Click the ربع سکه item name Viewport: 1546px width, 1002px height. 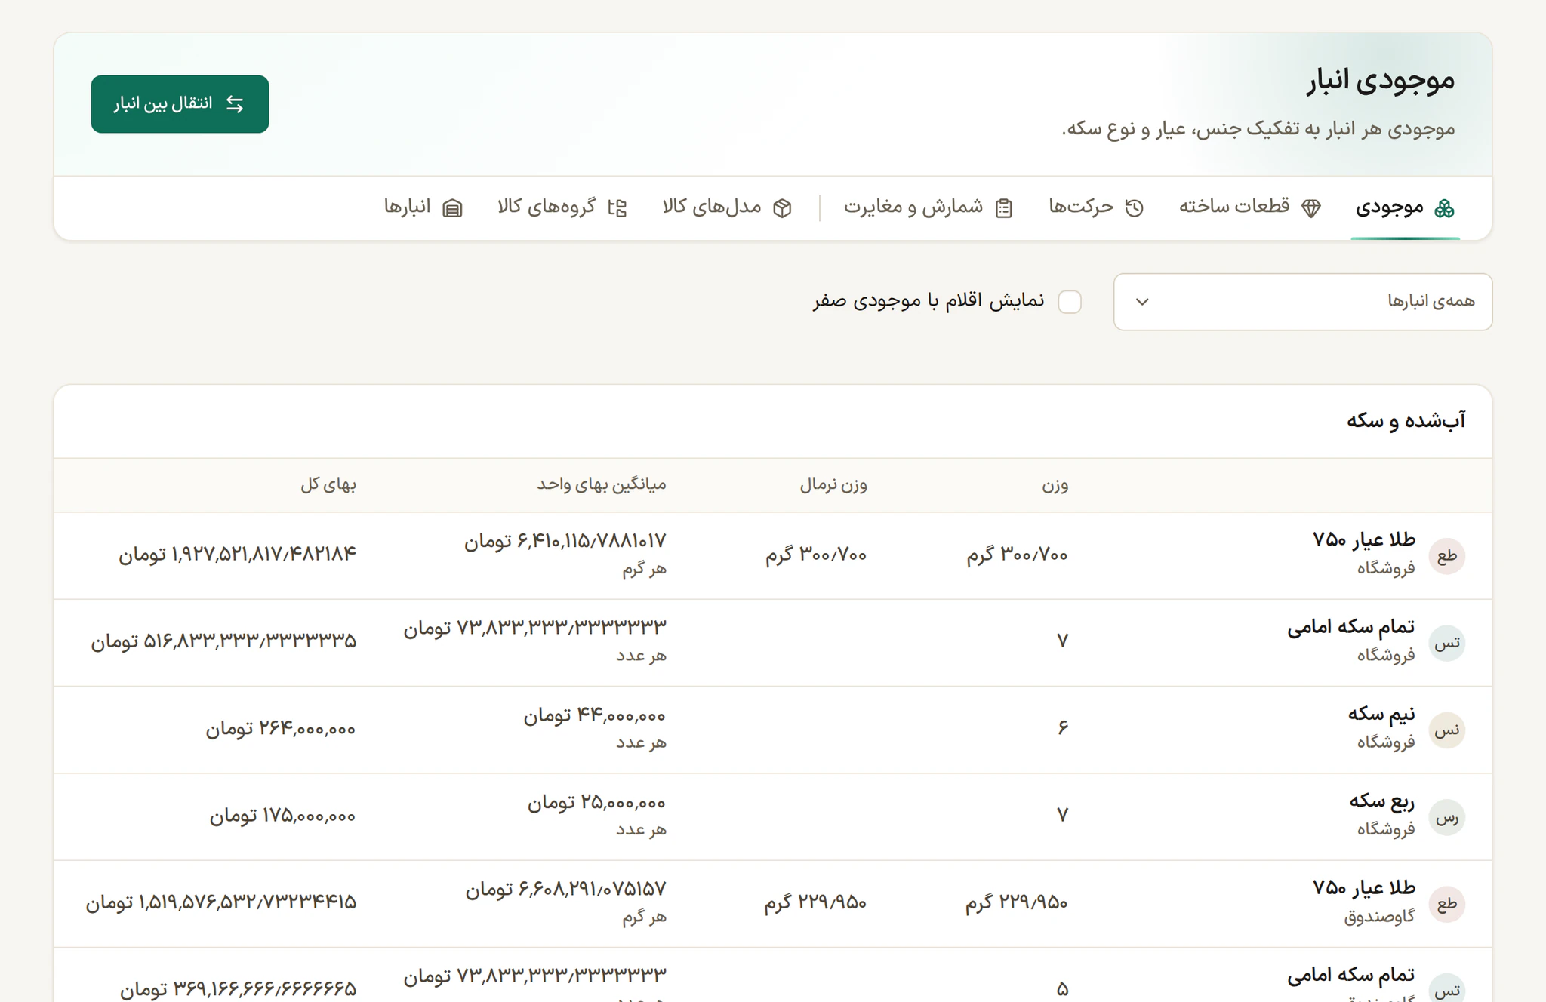click(1382, 801)
